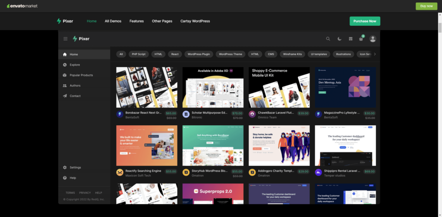Click Bitronic author avatar beside Scholar Multipurpose
The width and height of the screenshot is (442, 217).
[186, 115]
